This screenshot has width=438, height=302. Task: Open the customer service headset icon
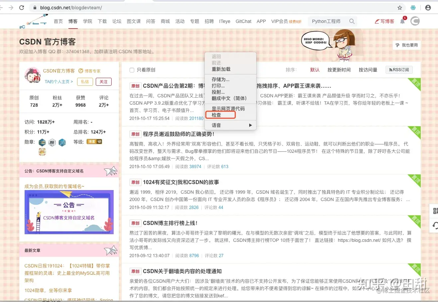coord(435,226)
